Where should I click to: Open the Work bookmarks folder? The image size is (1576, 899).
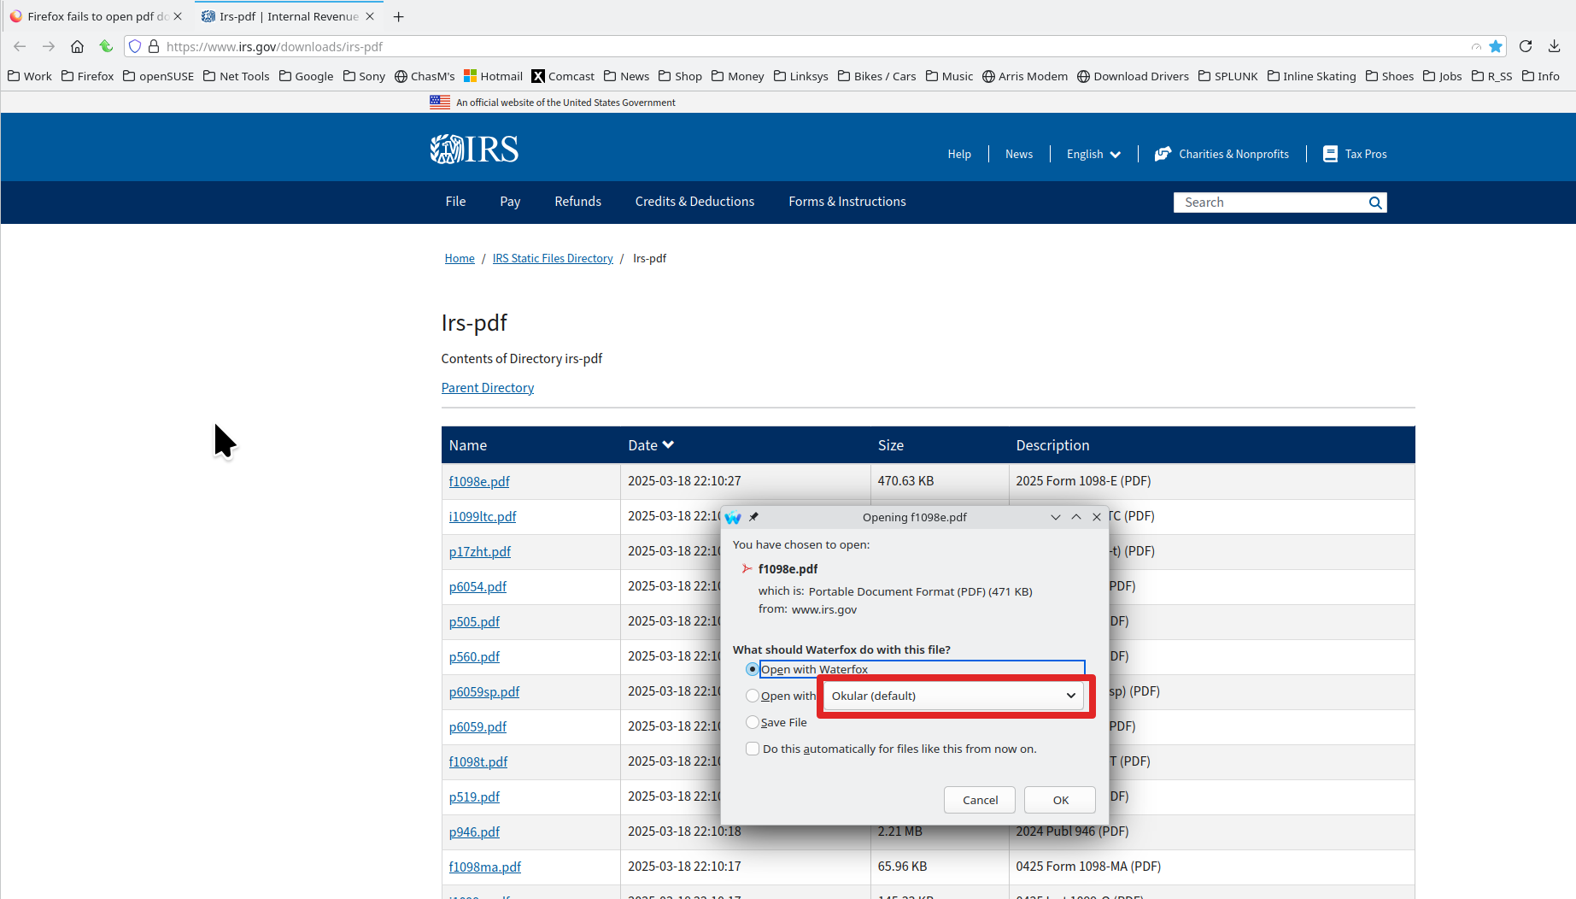coord(30,76)
